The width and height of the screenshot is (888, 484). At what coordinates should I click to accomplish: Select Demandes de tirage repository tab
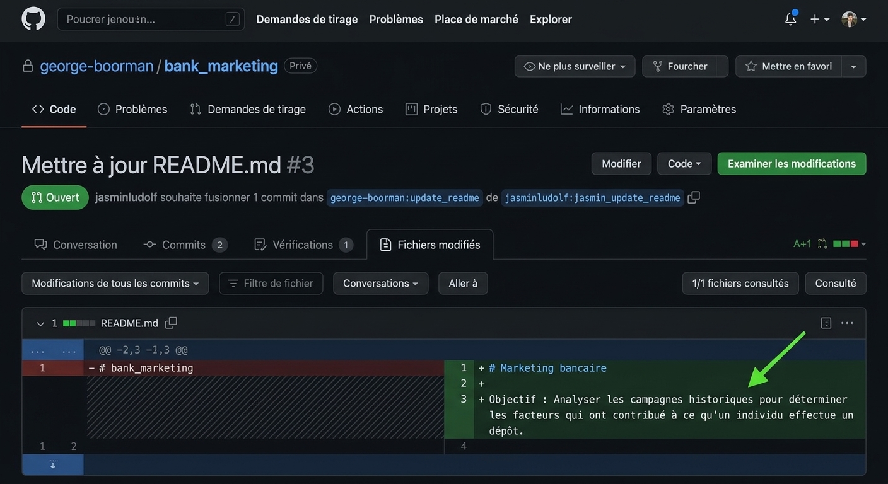point(248,109)
